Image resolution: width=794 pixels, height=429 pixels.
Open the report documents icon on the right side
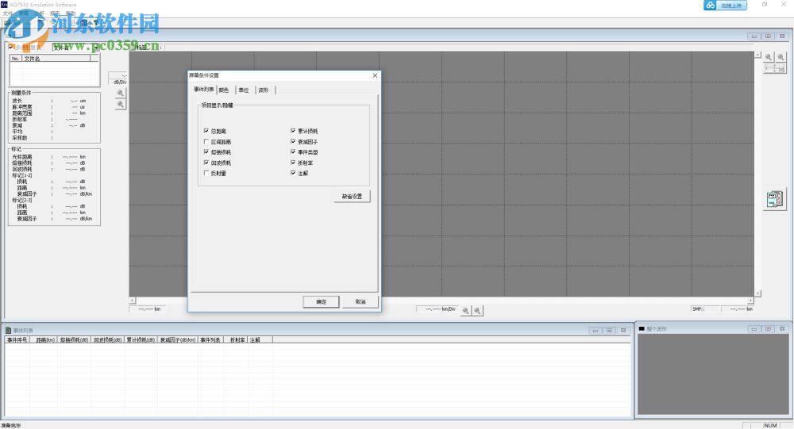pyautogui.click(x=775, y=199)
